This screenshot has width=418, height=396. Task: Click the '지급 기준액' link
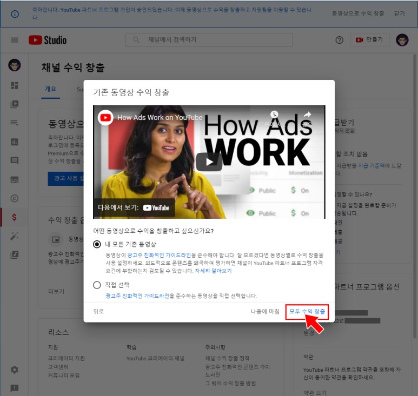pos(371,166)
